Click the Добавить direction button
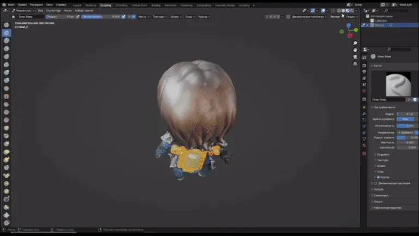Screen dimensions: 419x236 407,132
